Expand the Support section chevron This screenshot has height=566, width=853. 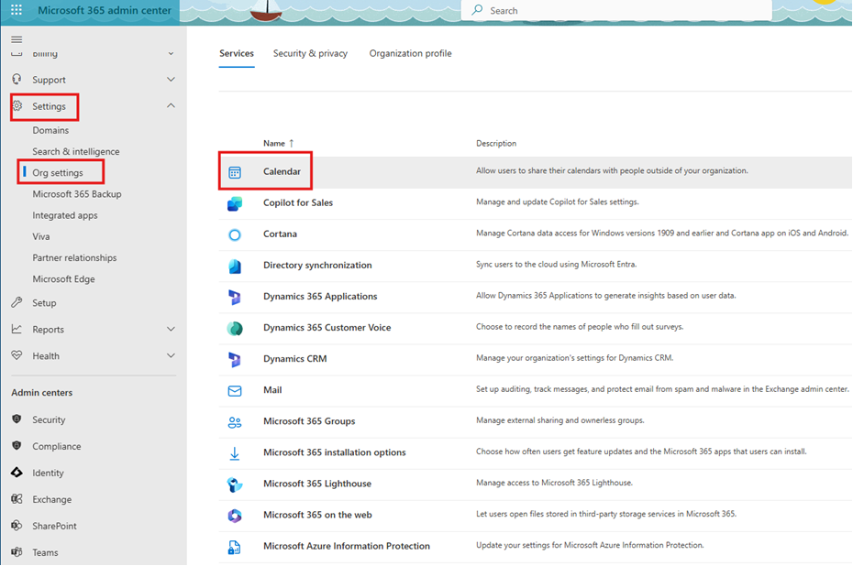point(171,80)
